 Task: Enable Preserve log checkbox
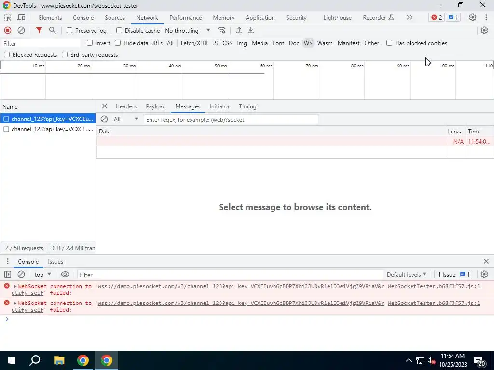point(69,30)
